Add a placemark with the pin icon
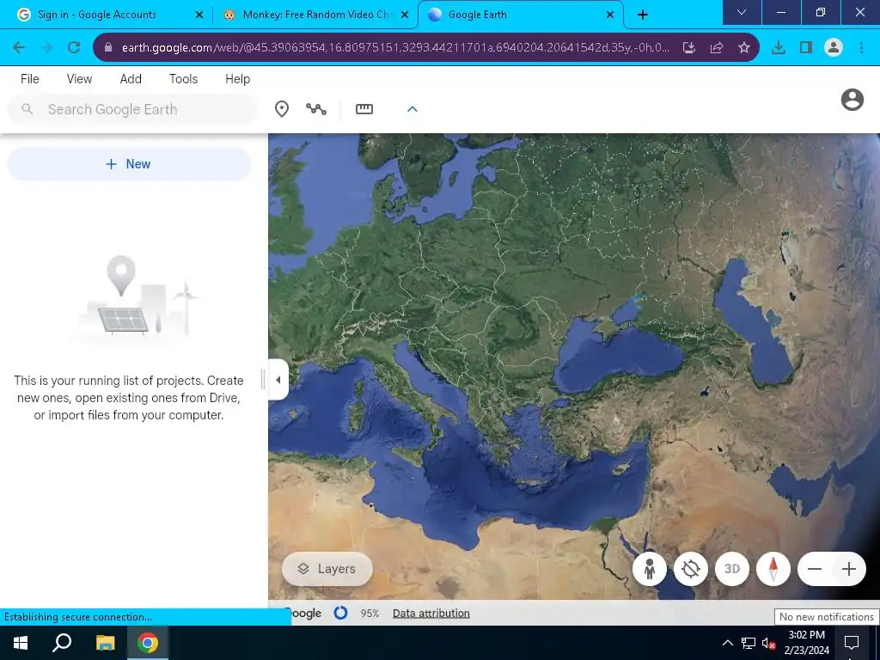 tap(282, 109)
